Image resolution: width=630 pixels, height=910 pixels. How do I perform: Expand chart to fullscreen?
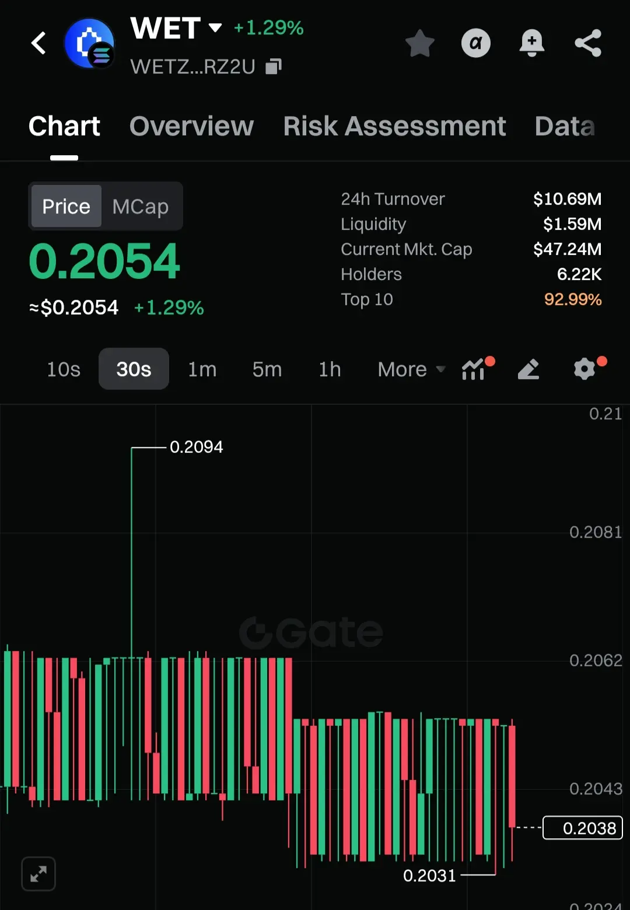point(38,874)
